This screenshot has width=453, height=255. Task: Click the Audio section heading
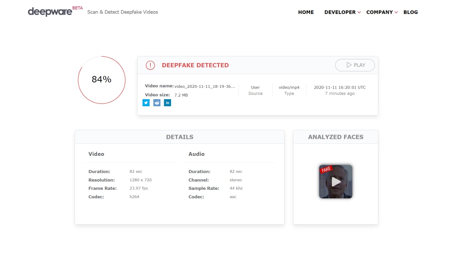pyautogui.click(x=196, y=154)
